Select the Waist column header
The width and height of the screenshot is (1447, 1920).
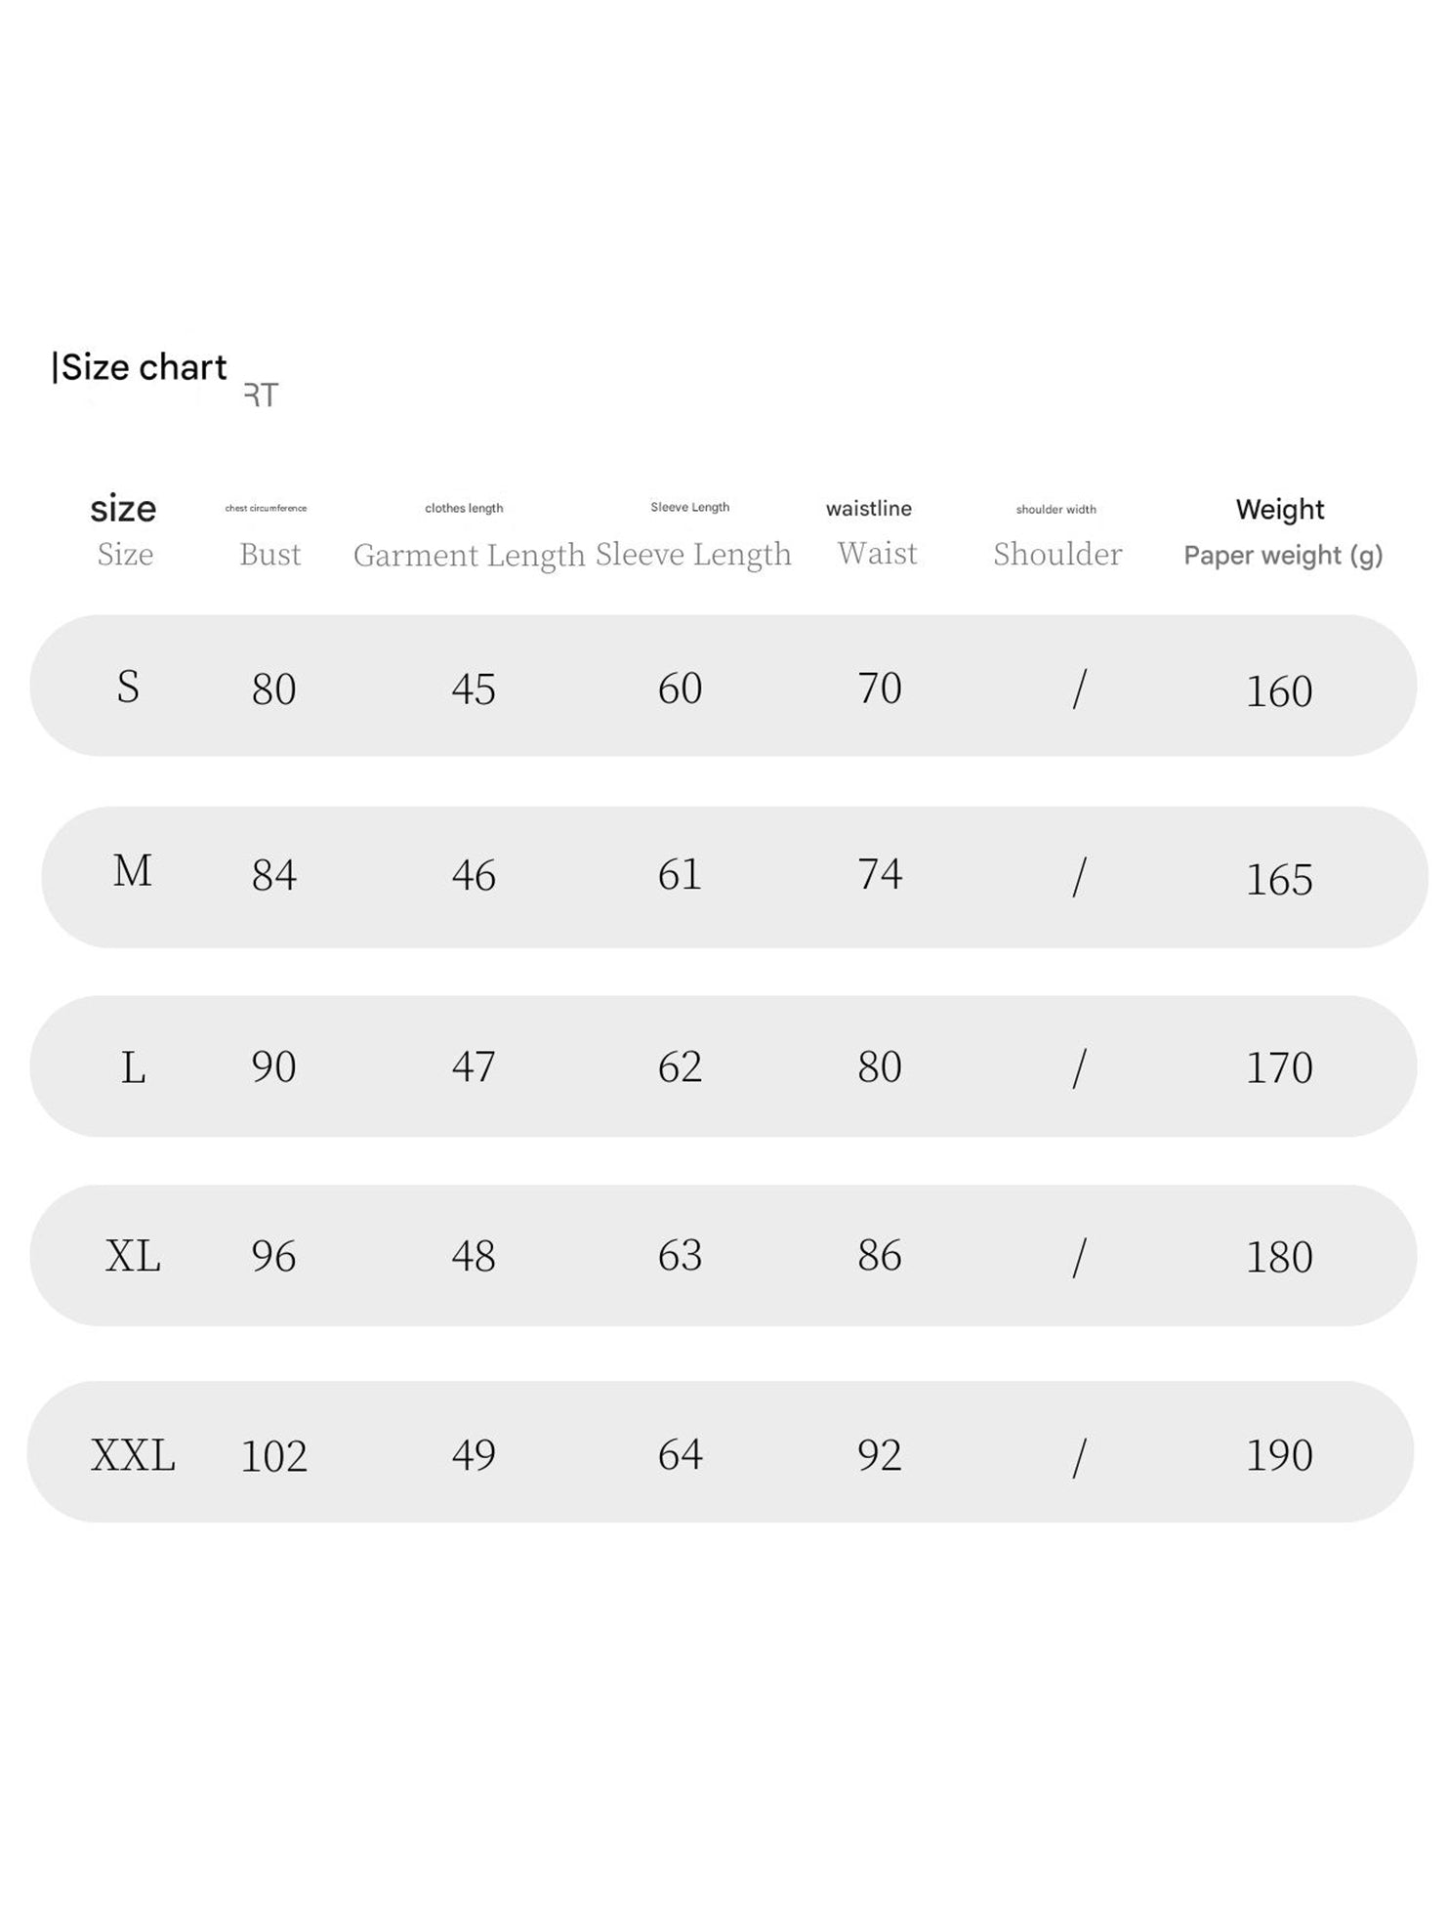coord(877,553)
